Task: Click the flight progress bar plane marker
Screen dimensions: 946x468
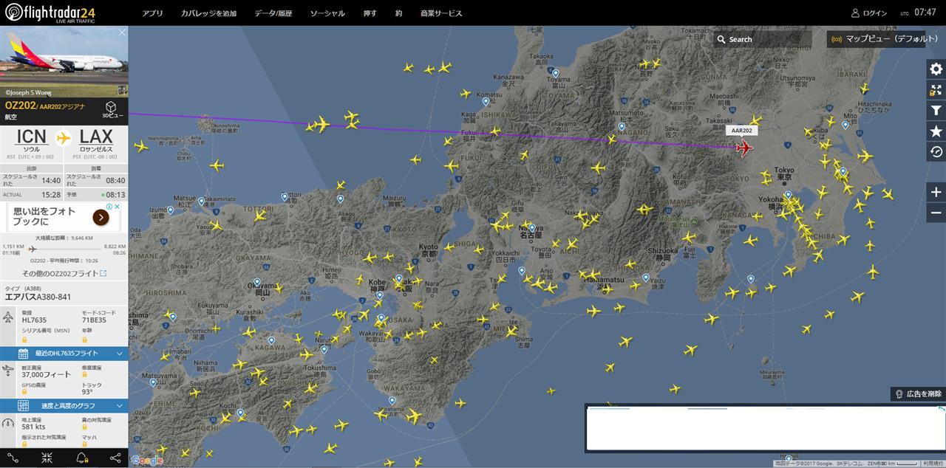Action: tap(32, 249)
